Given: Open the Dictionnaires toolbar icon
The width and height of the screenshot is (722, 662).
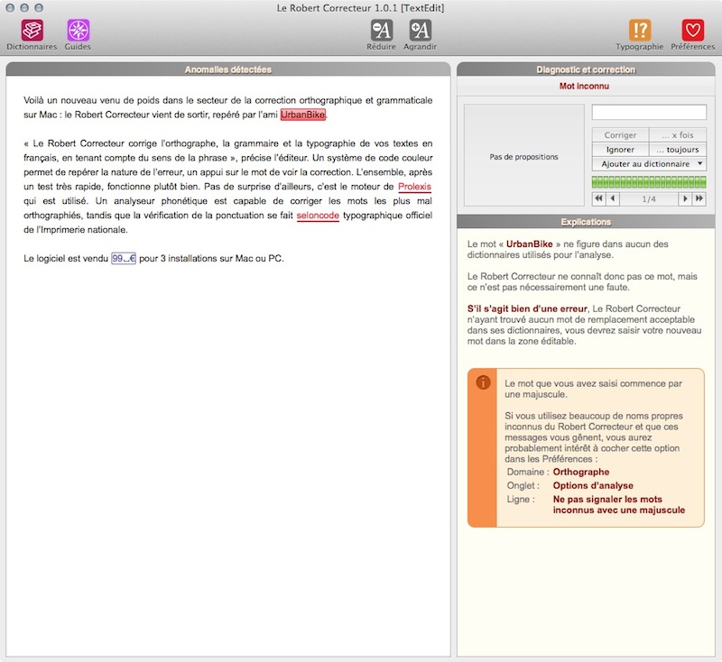Looking at the screenshot, I should pyautogui.click(x=32, y=31).
